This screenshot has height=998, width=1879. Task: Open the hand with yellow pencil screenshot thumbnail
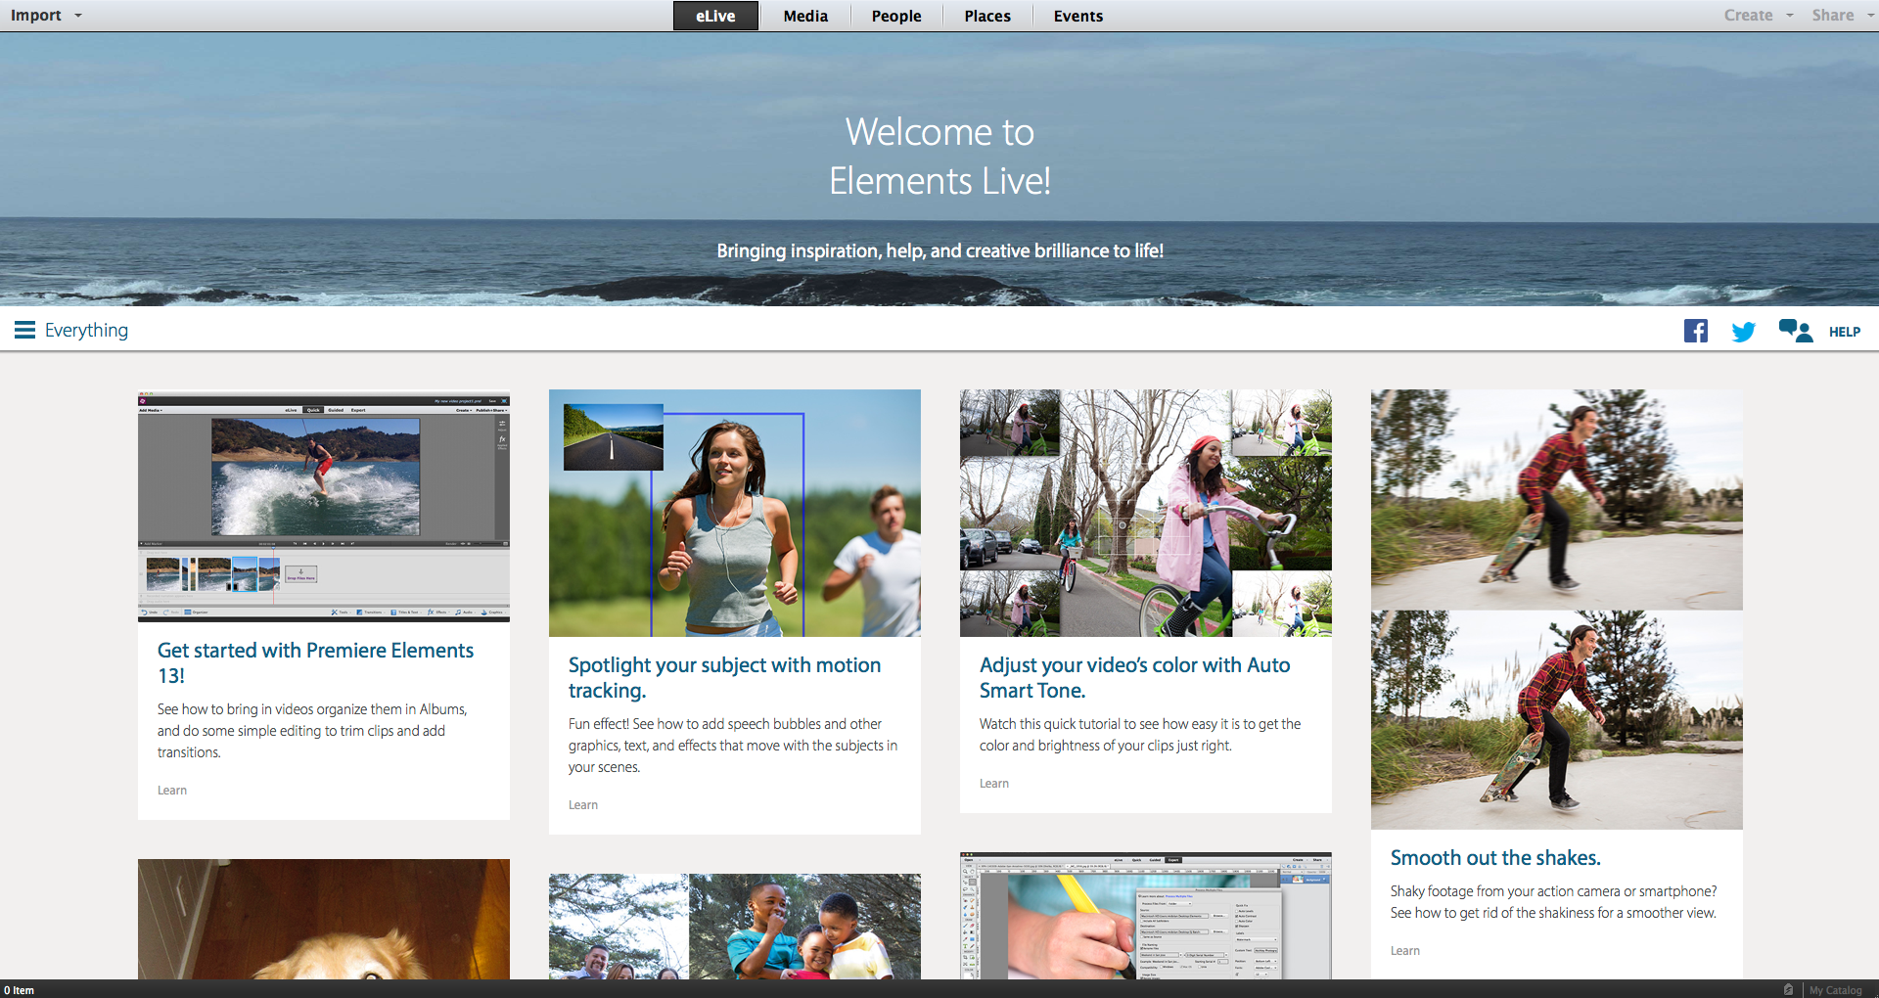point(1146,916)
